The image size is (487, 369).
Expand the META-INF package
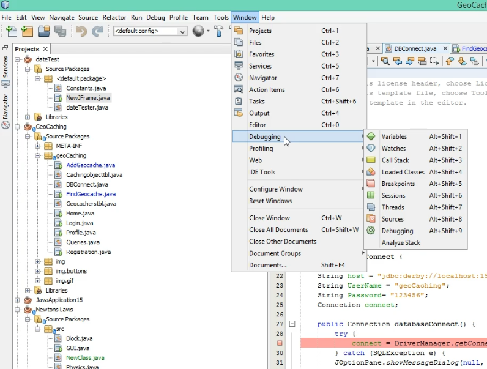click(x=37, y=146)
